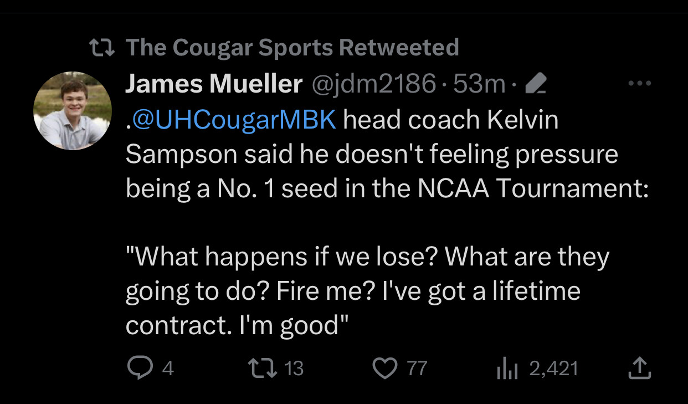The image size is (688, 404).
Task: Open The Cougar Sports Retweeted label
Action: coord(292,48)
